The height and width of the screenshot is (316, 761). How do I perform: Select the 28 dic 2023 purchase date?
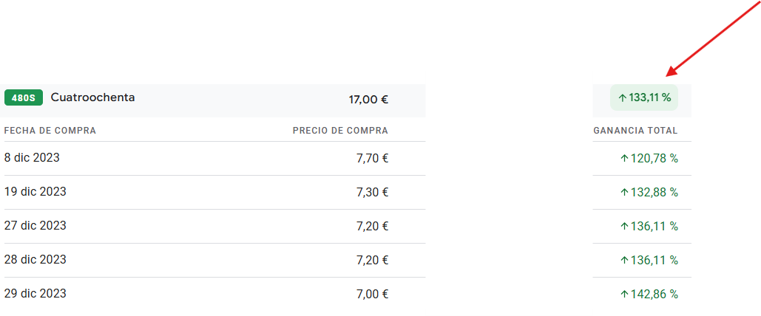(35, 260)
